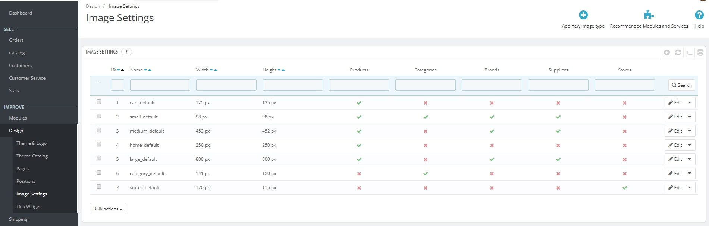Open the Help question mark icon

click(x=699, y=15)
